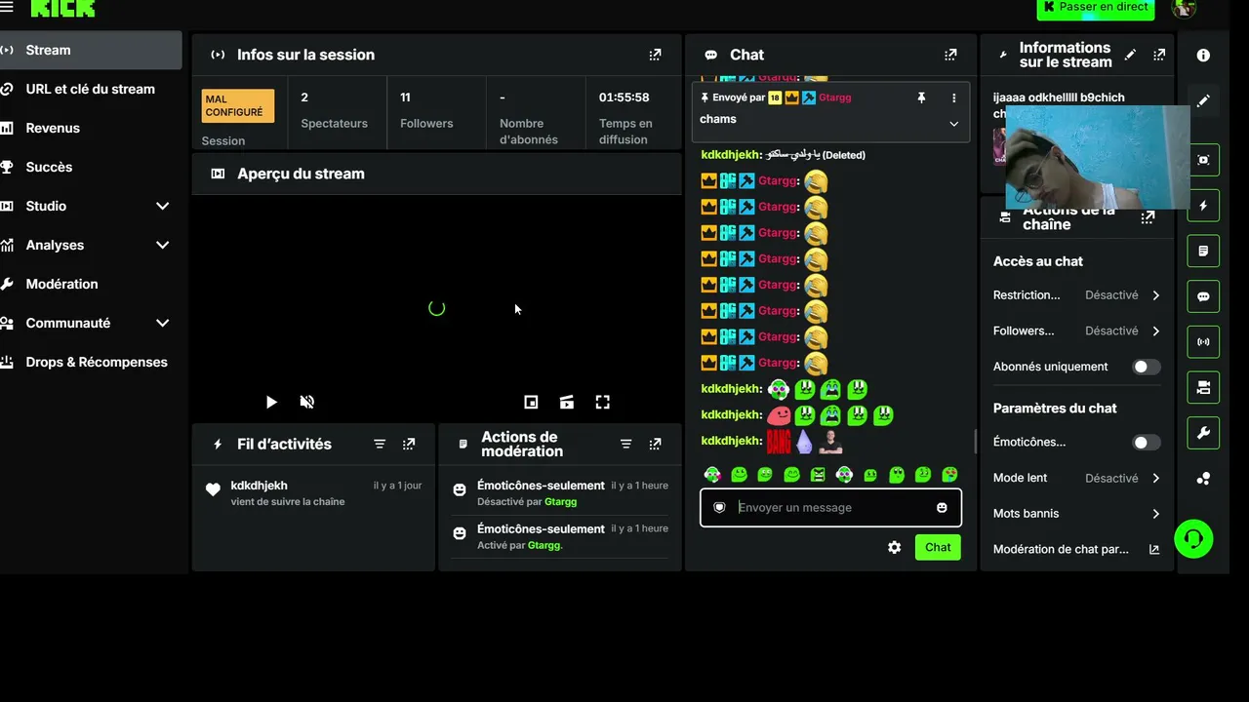This screenshot has width=1249, height=702.
Task: Filter the Fil d'activités feed
Action: [x=380, y=444]
